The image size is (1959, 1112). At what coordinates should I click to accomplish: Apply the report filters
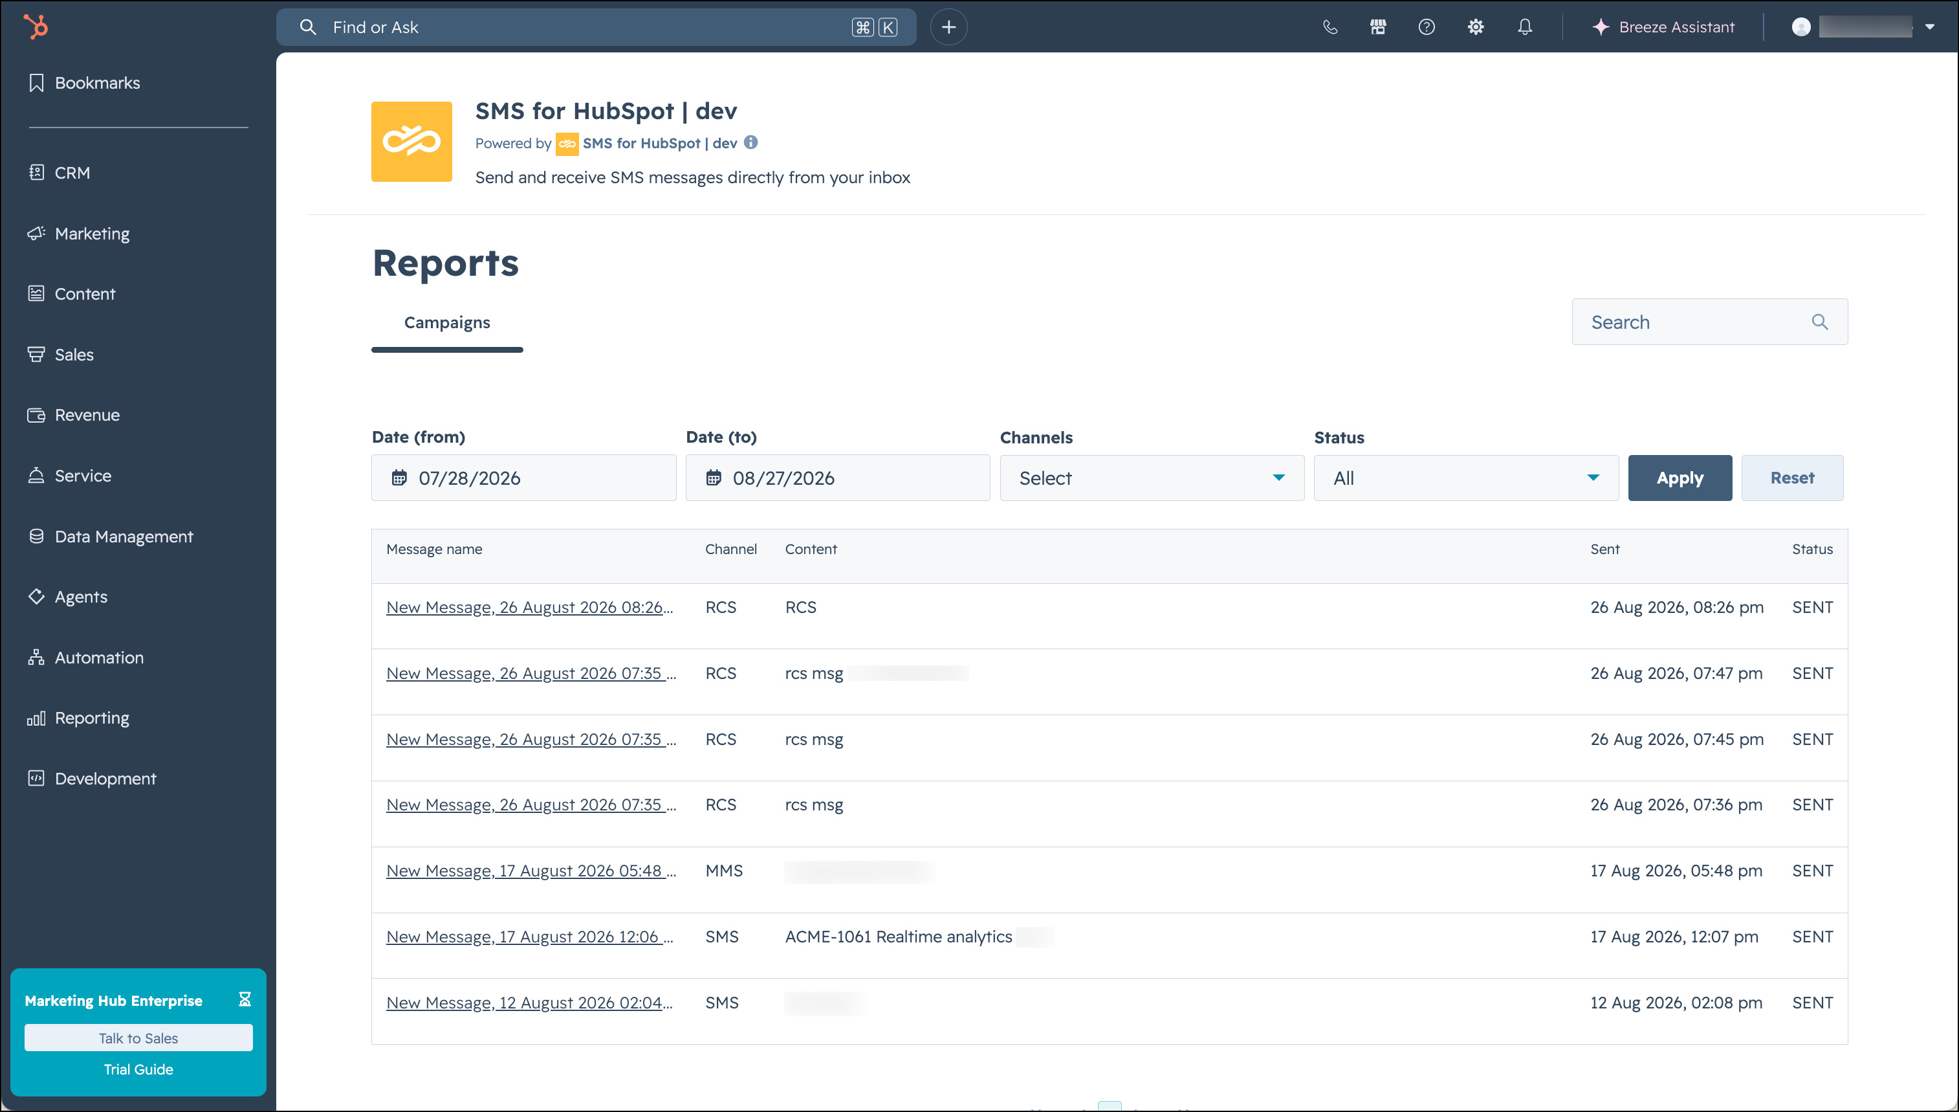(1680, 478)
